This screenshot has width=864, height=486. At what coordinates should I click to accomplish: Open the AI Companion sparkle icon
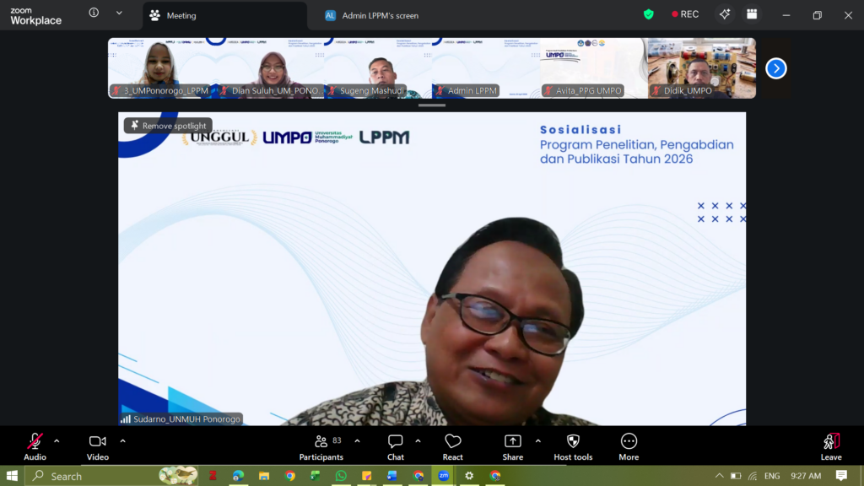pos(724,14)
